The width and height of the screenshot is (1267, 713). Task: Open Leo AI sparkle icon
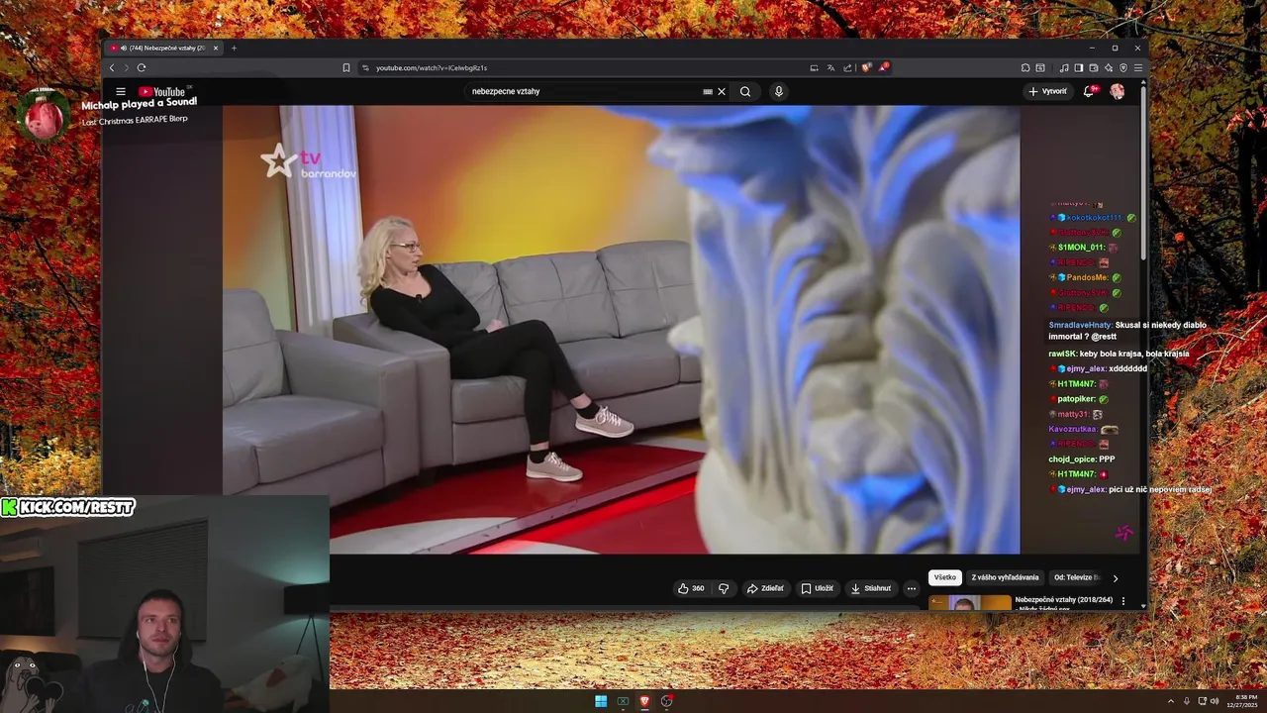pyautogui.click(x=1108, y=67)
